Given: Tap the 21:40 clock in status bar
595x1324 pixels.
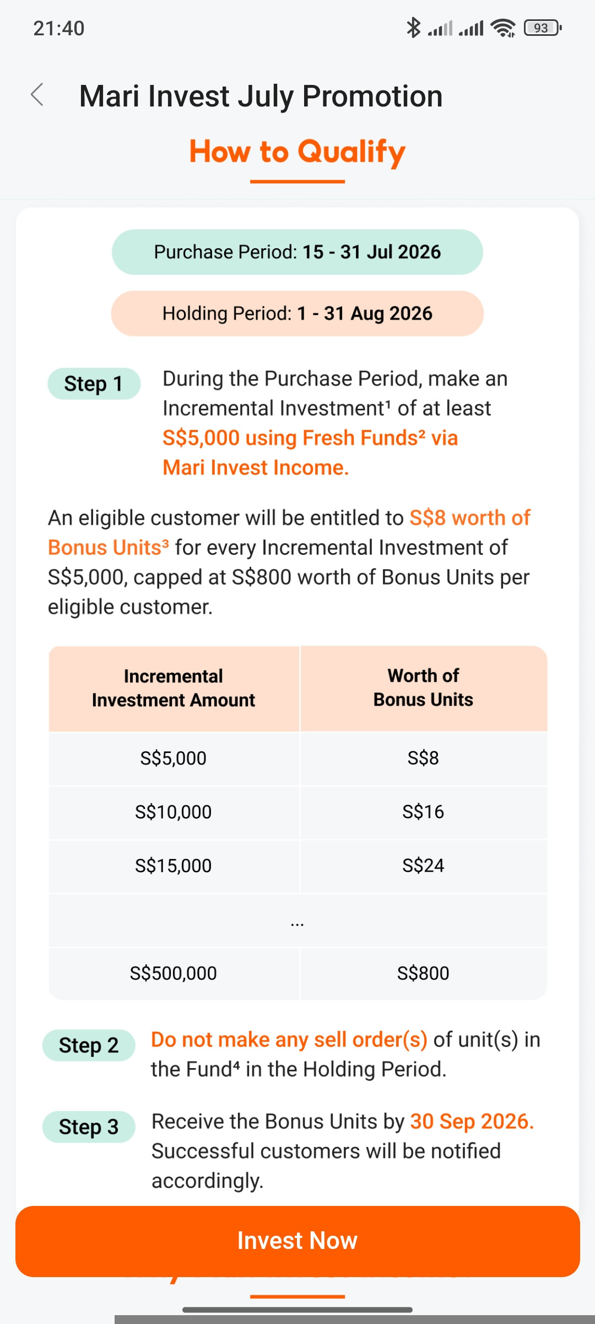Looking at the screenshot, I should point(59,28).
